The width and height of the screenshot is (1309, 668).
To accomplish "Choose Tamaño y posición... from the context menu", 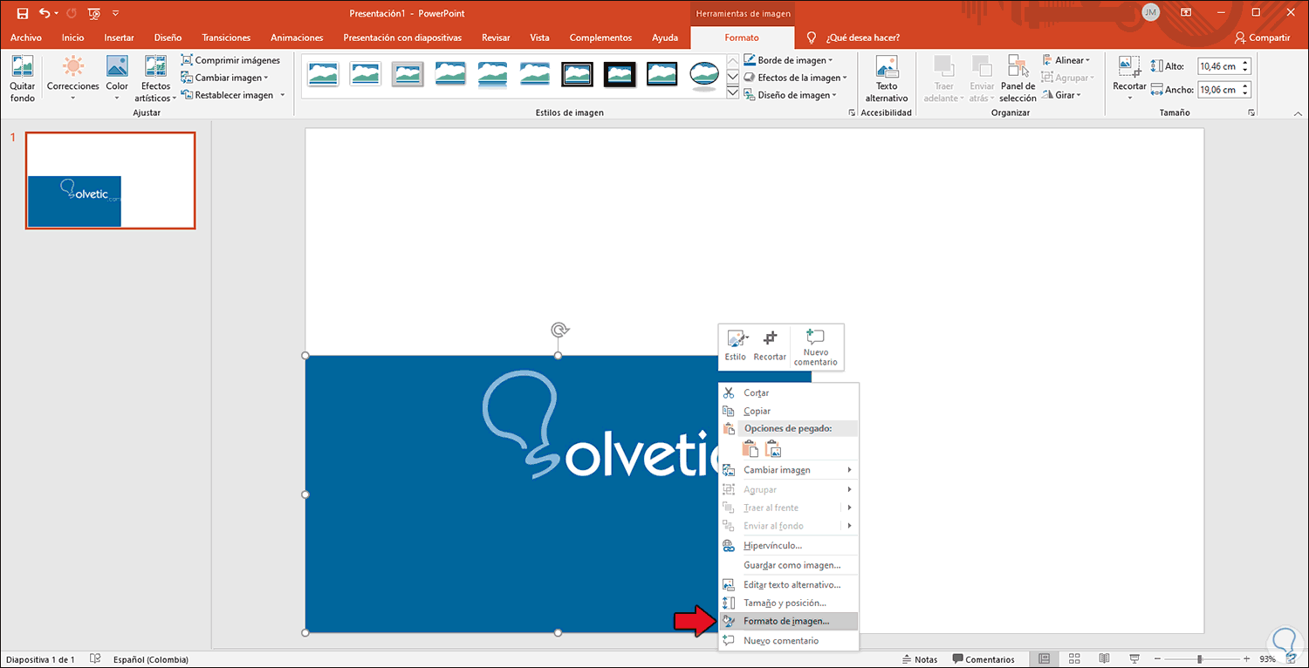I will click(x=789, y=603).
